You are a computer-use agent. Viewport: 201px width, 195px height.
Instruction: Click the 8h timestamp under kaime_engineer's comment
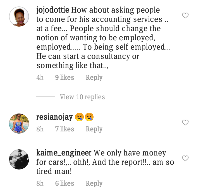click(40, 184)
